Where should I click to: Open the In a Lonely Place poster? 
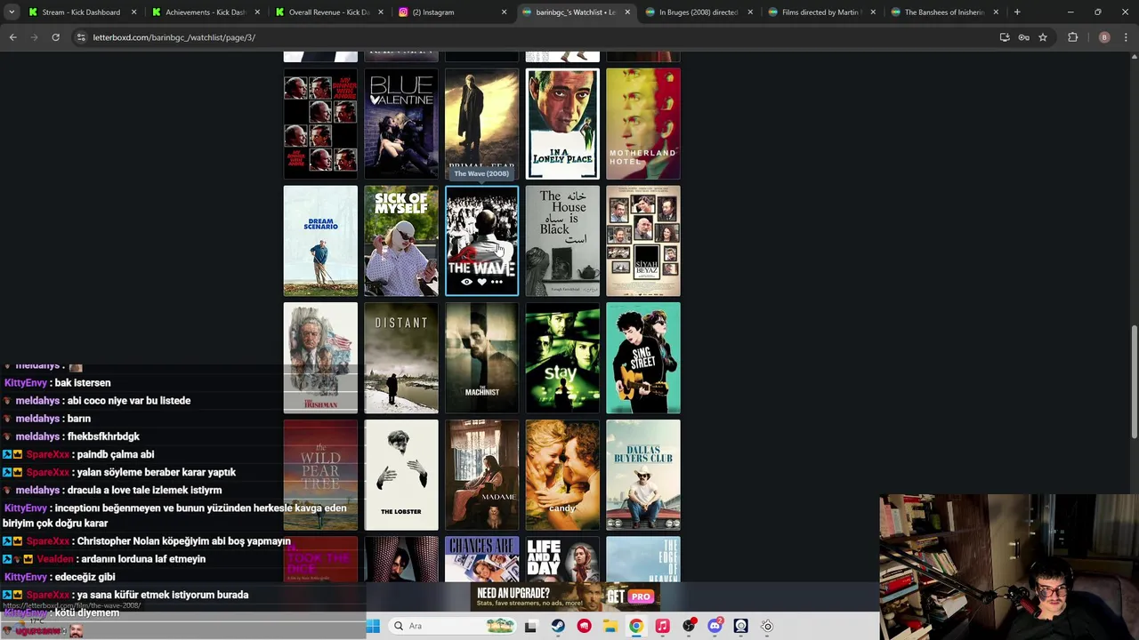coord(562,124)
